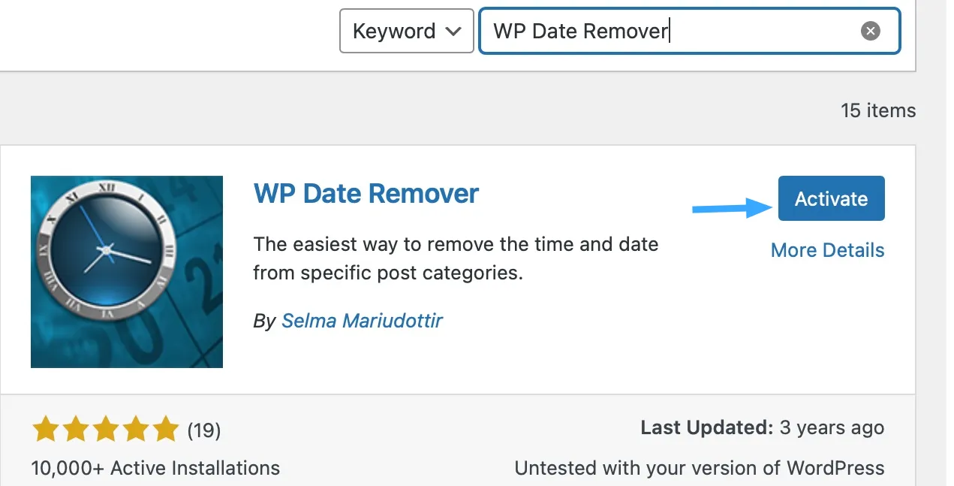Click the first gold rating star
This screenshot has width=954, height=486.
click(45, 430)
